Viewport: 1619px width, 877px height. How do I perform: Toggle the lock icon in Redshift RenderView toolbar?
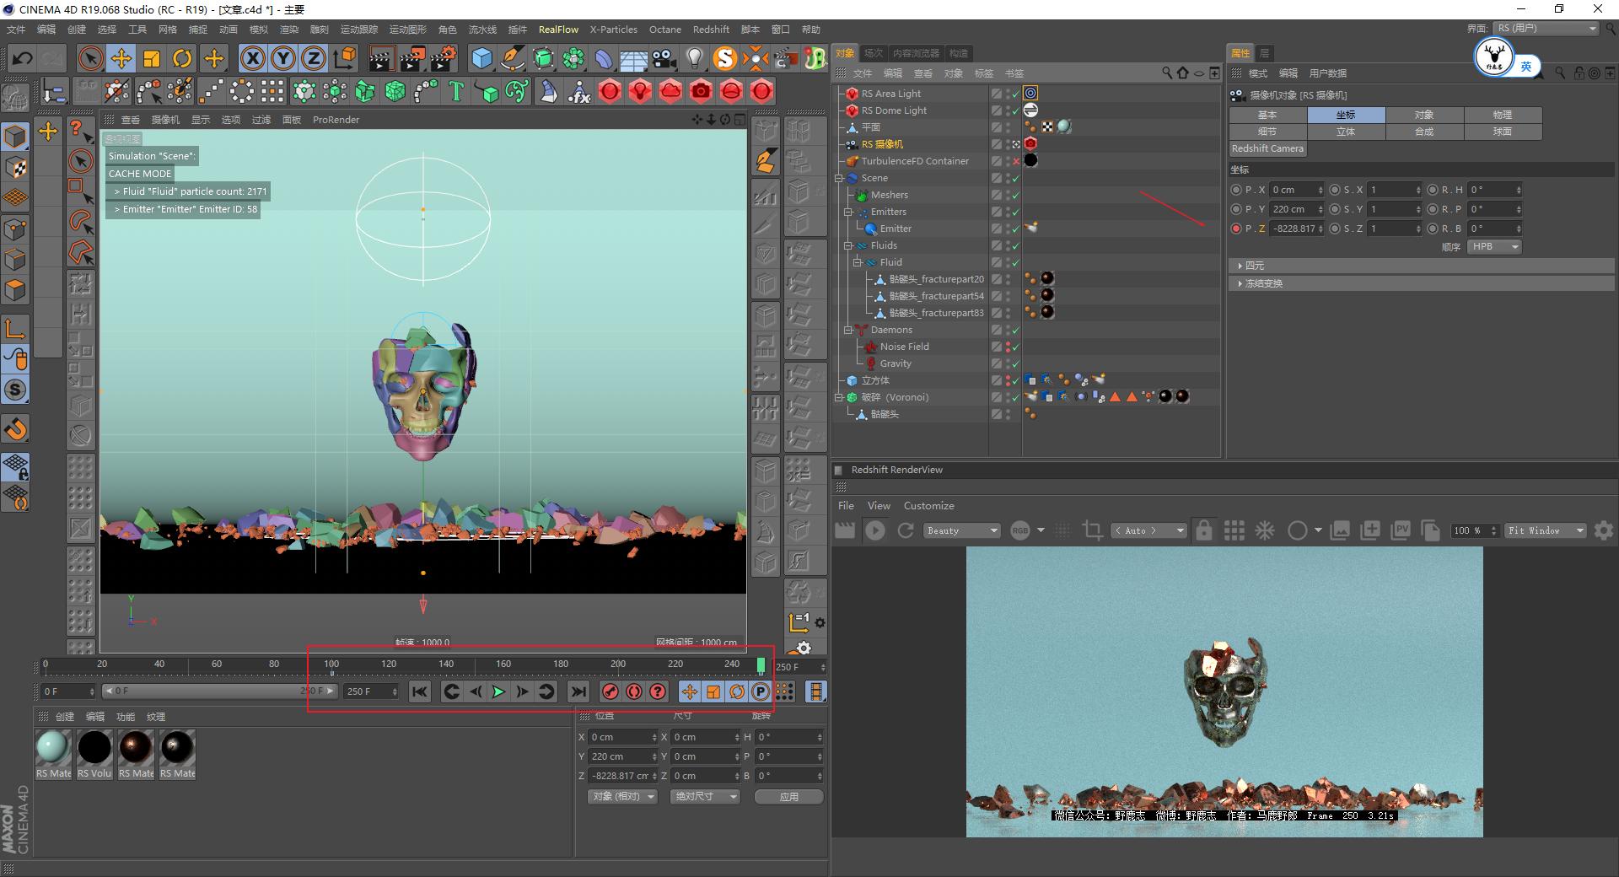tap(1204, 530)
